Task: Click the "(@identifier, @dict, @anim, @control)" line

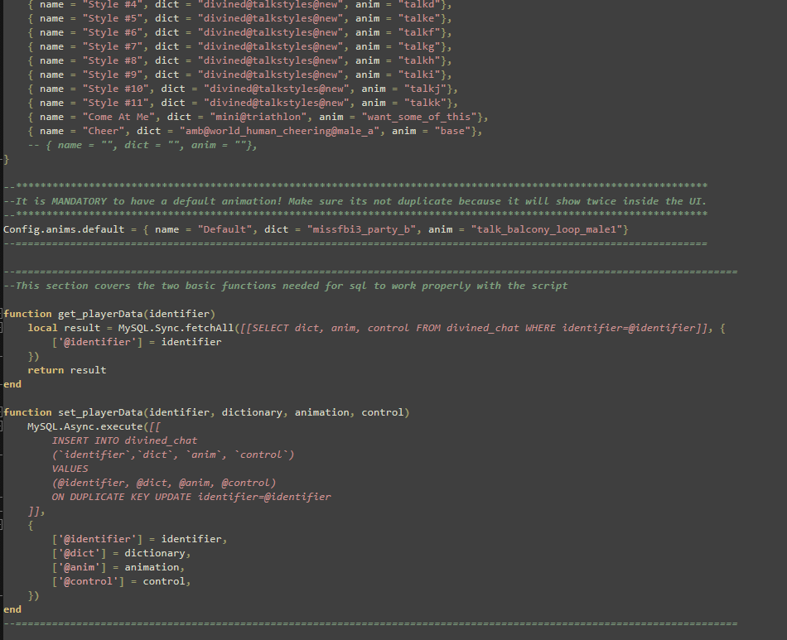Action: point(164,483)
